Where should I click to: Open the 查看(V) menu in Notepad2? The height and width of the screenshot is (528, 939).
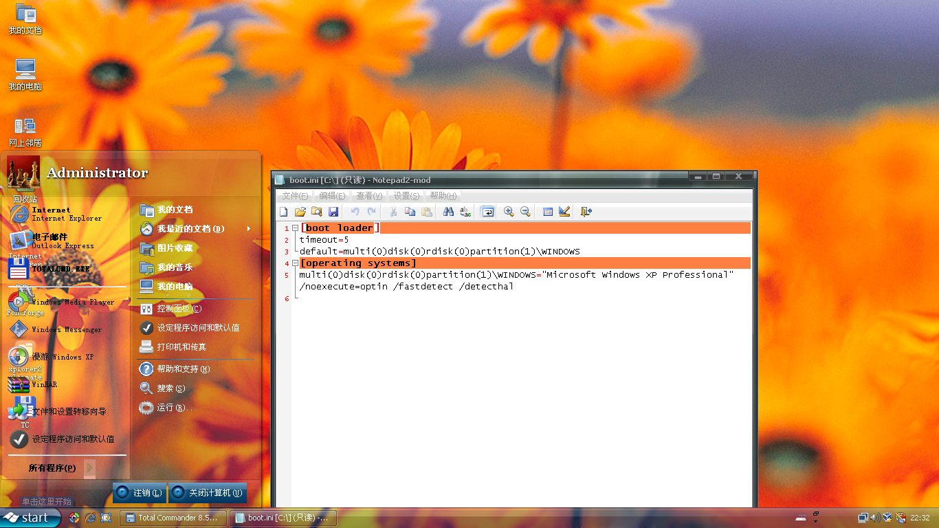click(x=369, y=196)
